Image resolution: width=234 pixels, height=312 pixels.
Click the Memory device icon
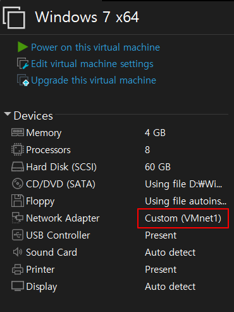click(18, 133)
